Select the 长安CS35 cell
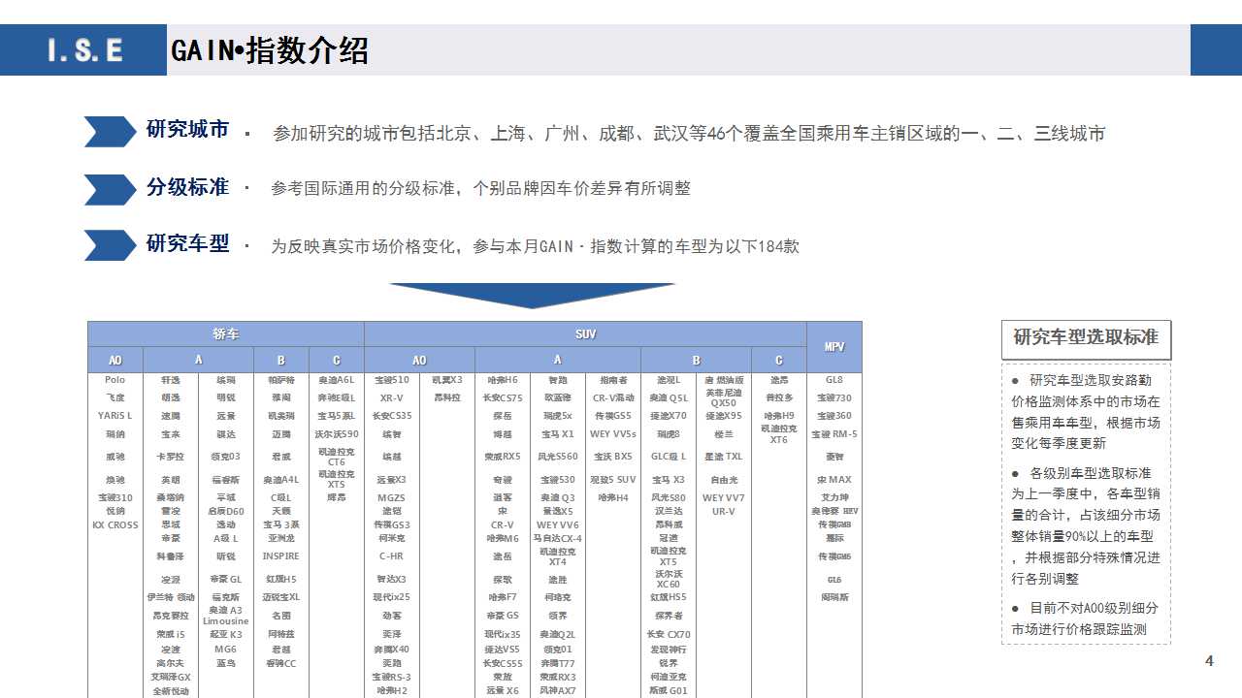 (x=391, y=416)
